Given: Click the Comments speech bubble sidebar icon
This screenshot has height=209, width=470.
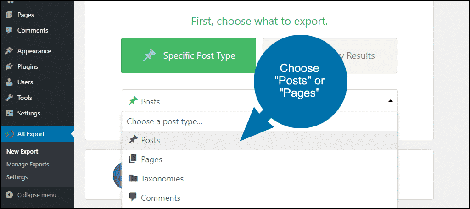Looking at the screenshot, I should point(9,30).
